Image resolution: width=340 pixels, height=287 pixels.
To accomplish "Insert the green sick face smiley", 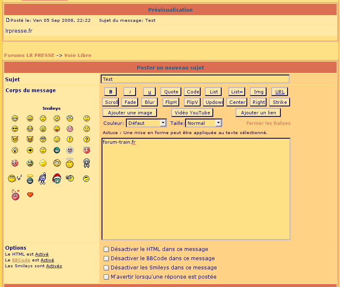I will click(x=30, y=163).
